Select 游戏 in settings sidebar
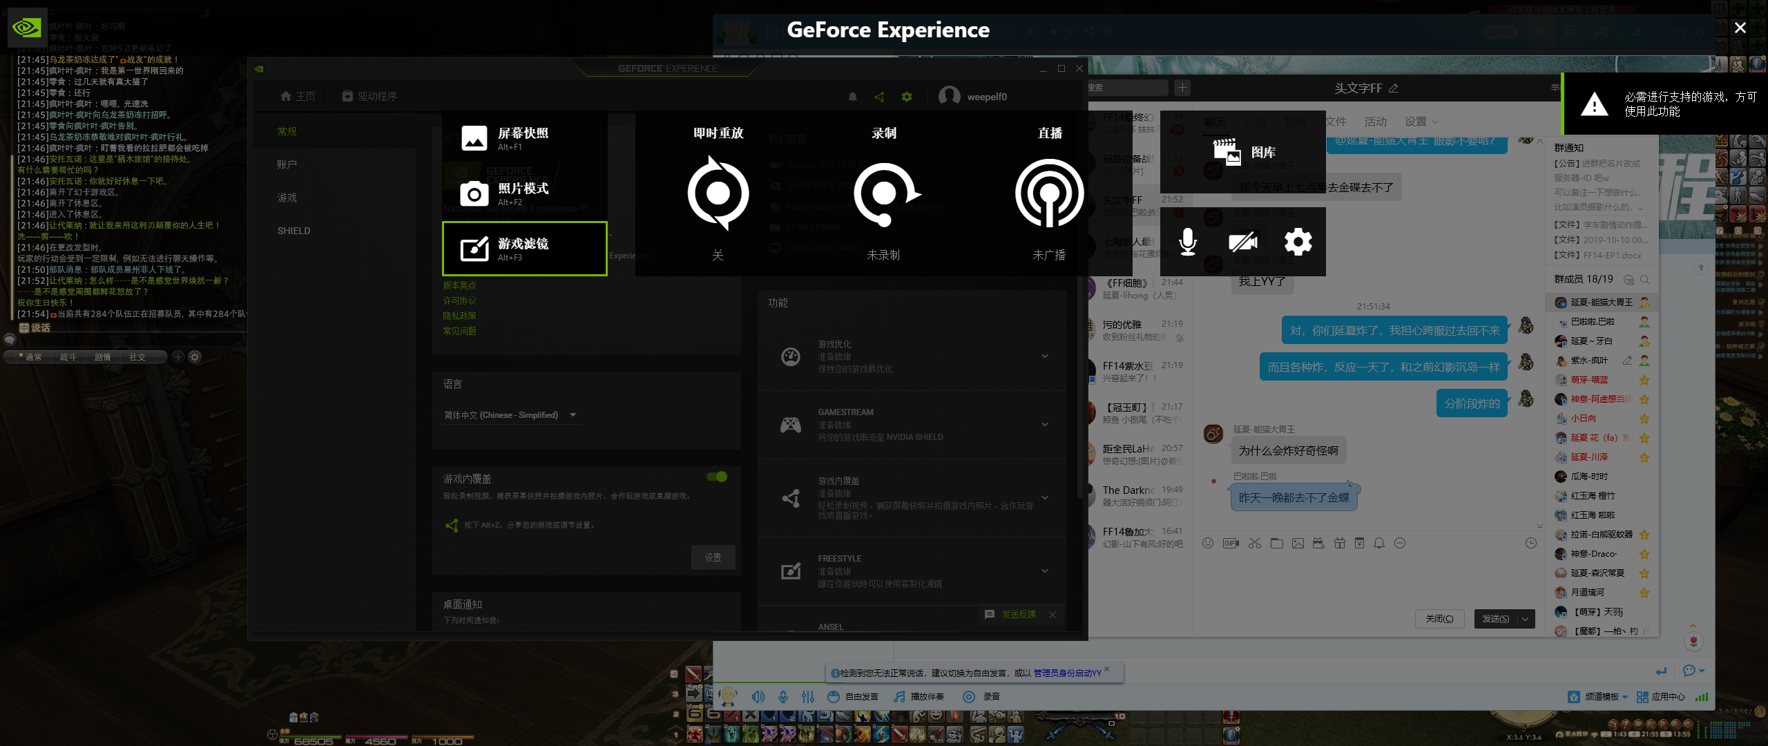1768x746 pixels. pos(287,198)
